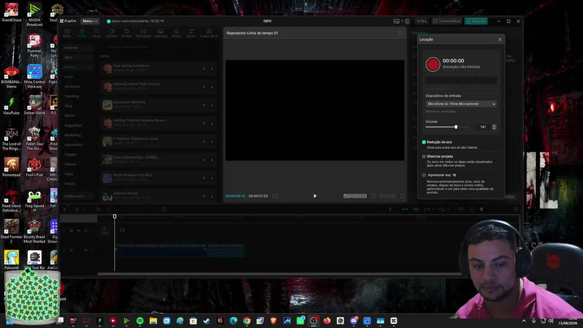Toggle auto snapping in timeline toolbar
Image resolution: width=583 pixels, height=328 pixels.
[416, 209]
